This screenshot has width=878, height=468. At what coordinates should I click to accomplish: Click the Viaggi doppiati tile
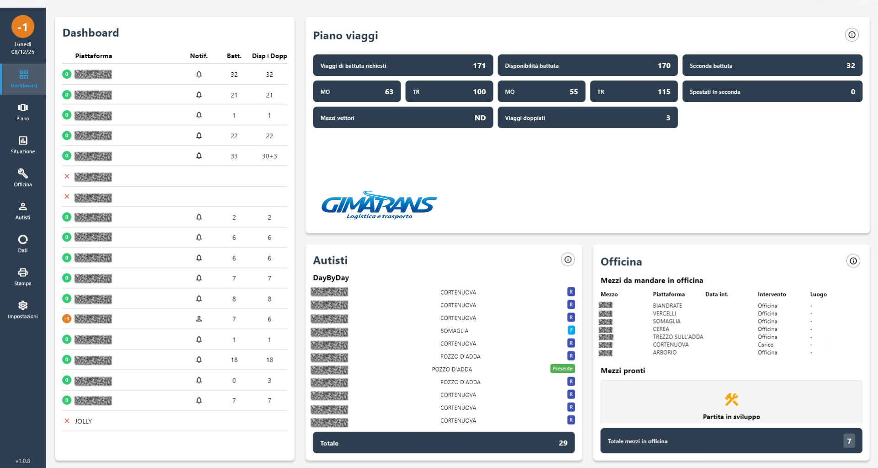[587, 118]
